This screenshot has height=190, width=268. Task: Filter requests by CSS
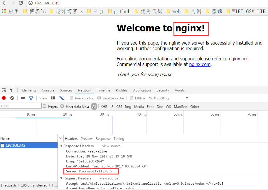pyautogui.click(x=119, y=106)
